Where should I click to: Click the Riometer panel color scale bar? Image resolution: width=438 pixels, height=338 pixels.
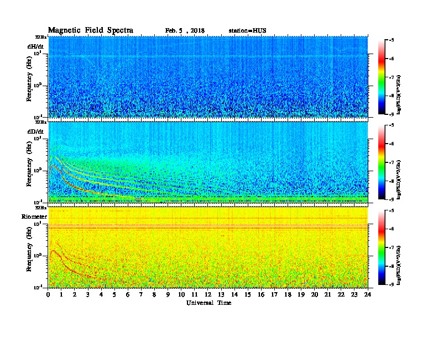(382, 247)
